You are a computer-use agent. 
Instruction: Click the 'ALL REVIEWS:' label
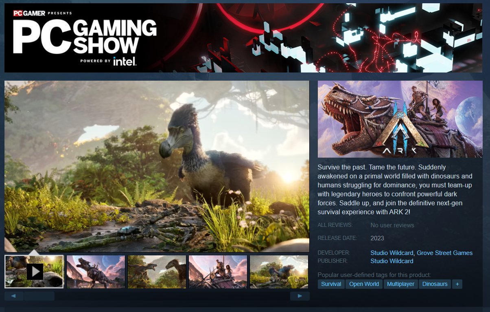point(335,225)
